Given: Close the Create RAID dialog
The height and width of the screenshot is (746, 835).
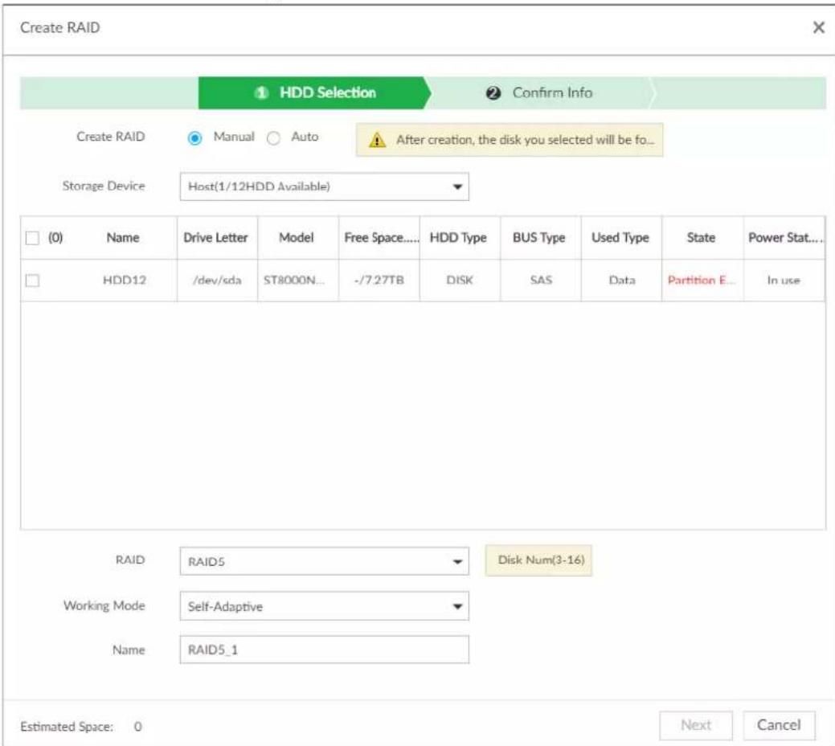Looking at the screenshot, I should point(818,27).
